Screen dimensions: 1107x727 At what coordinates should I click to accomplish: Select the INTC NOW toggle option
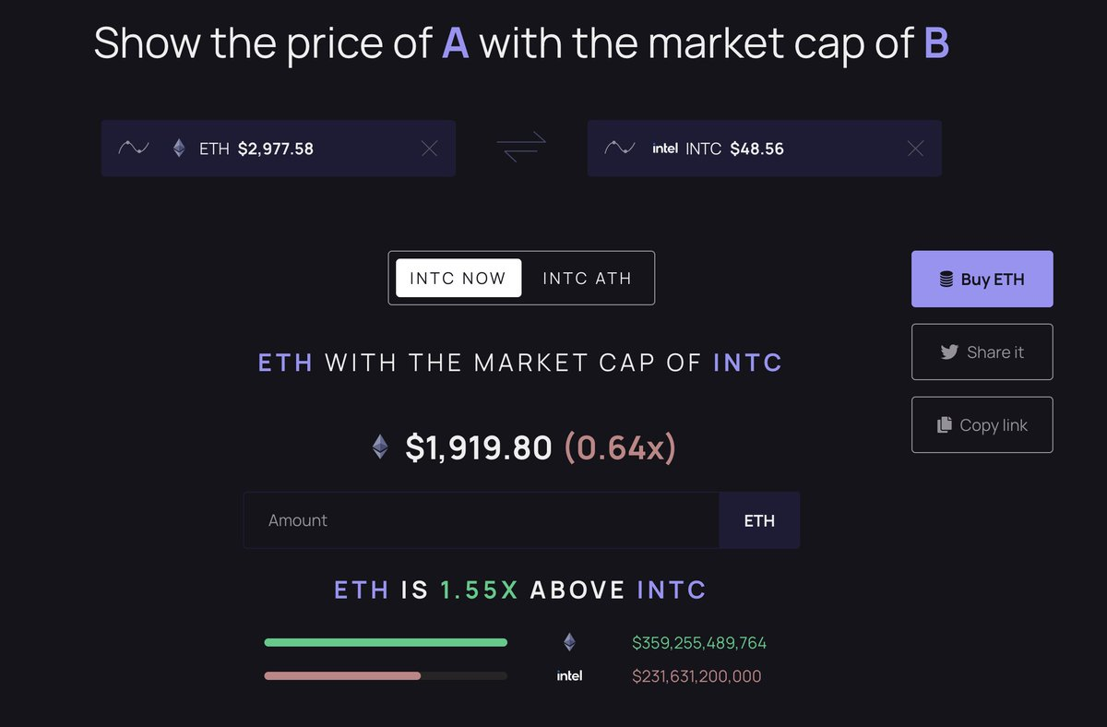pos(458,278)
